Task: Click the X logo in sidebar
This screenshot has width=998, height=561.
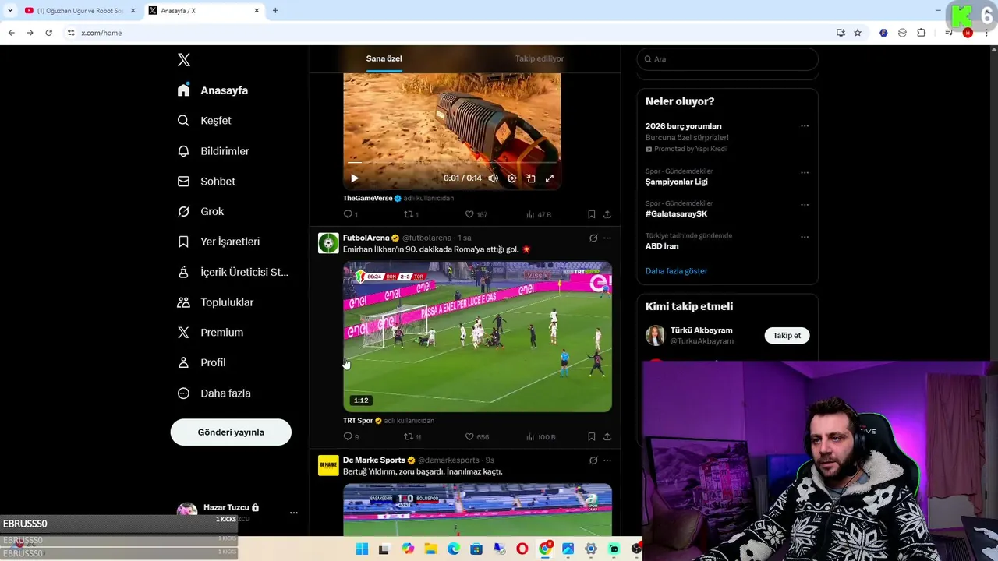Action: coord(184,60)
